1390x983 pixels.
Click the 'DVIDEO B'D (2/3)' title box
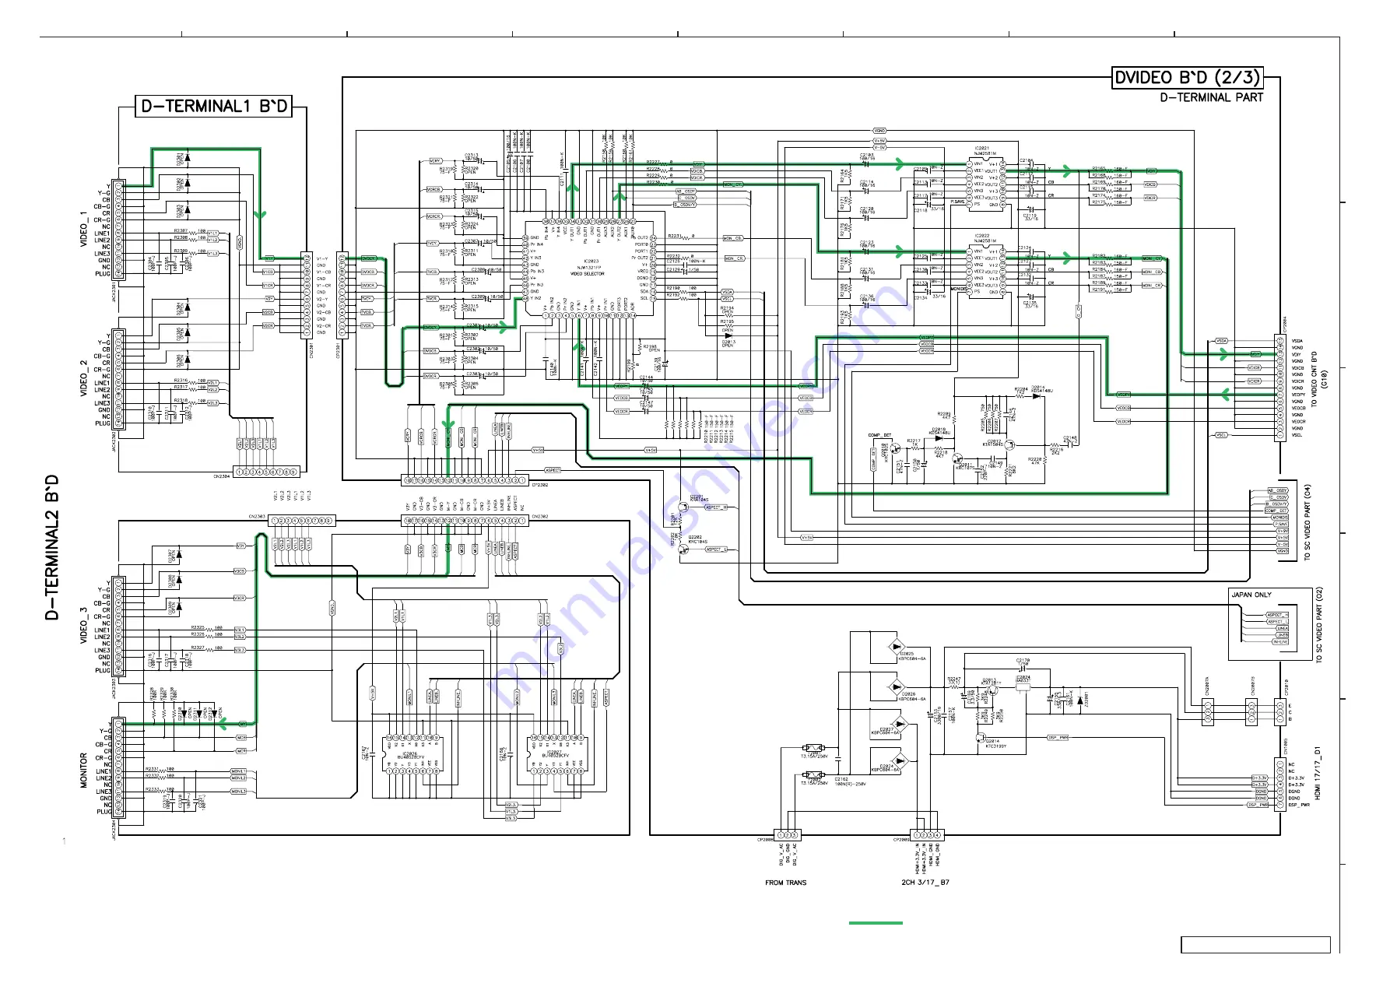click(x=1187, y=78)
